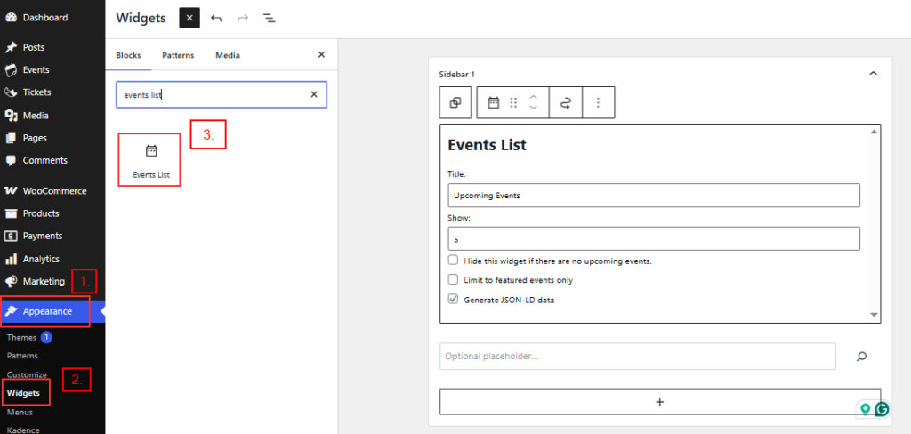This screenshot has height=434, width=911.
Task: Open the list view icon in the header
Action: pos(269,18)
